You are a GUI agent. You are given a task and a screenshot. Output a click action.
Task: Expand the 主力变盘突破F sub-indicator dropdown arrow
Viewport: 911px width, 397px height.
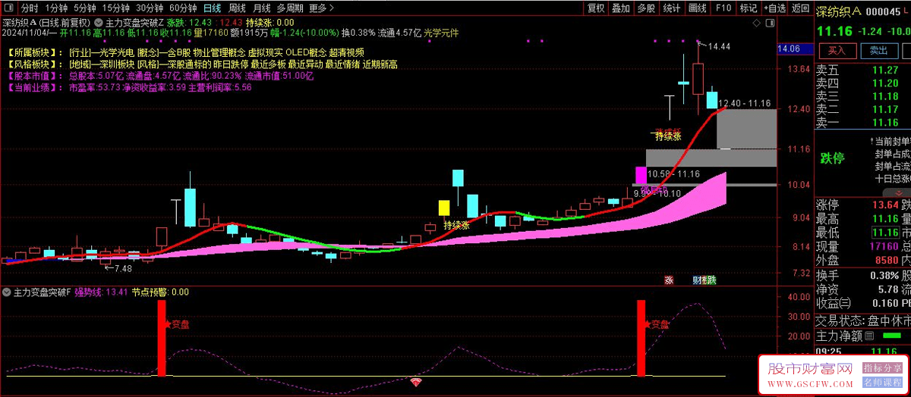click(7, 291)
